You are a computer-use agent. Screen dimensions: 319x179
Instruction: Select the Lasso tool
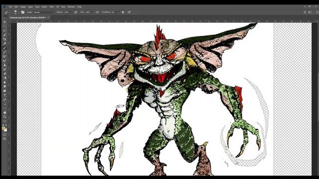pos(4,30)
